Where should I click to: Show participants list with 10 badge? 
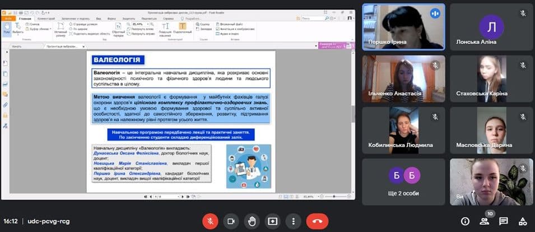pos(485,221)
